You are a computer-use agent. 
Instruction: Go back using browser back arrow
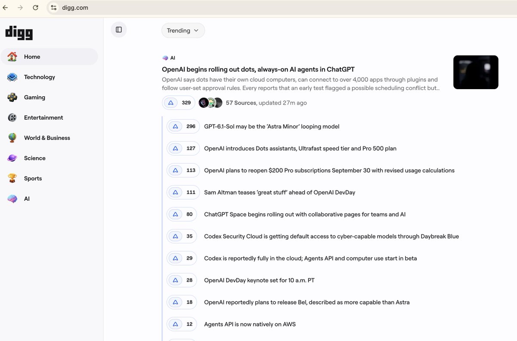(5, 7)
